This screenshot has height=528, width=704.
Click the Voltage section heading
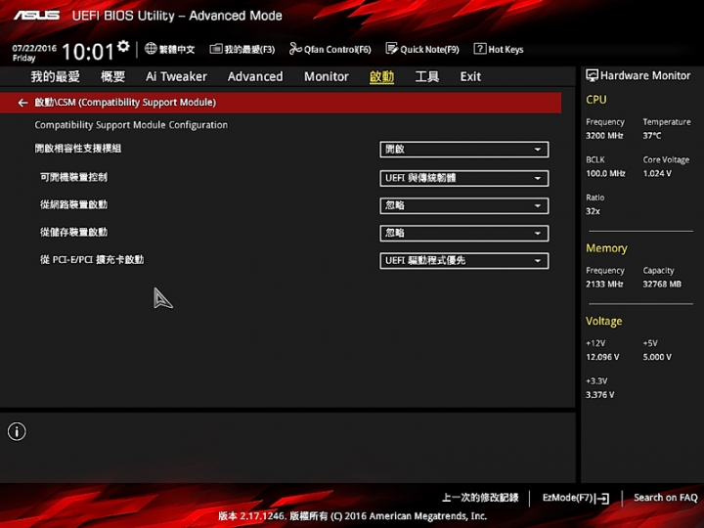tap(604, 322)
